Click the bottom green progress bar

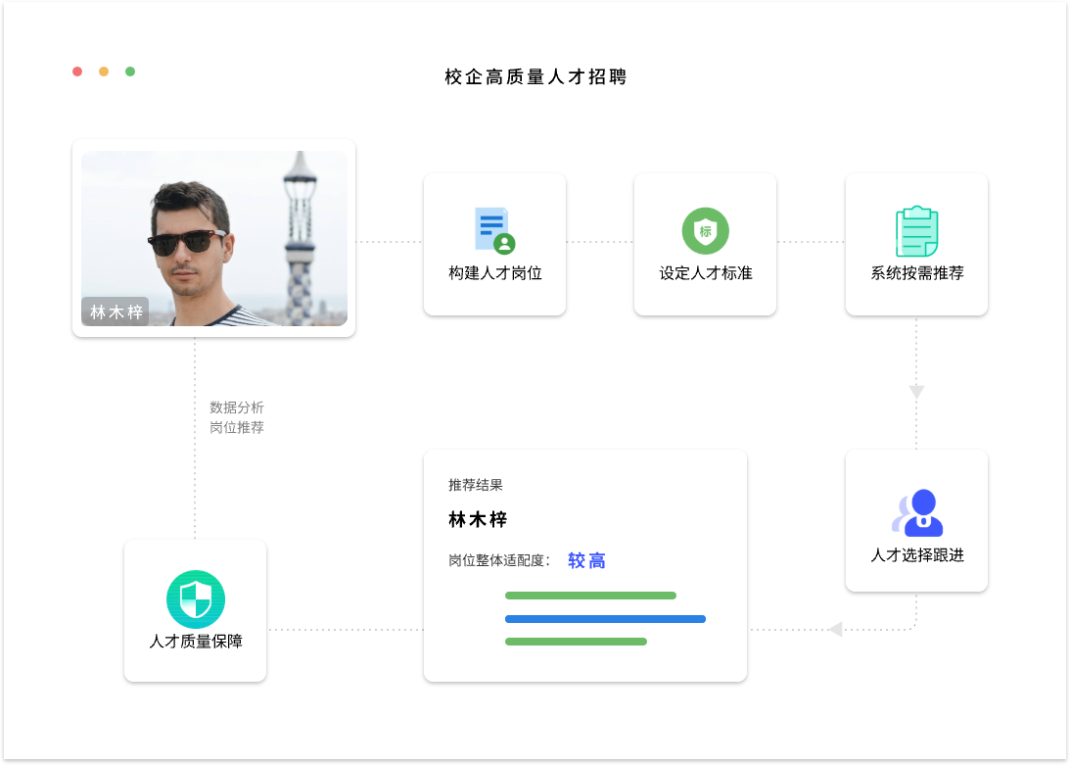point(576,642)
